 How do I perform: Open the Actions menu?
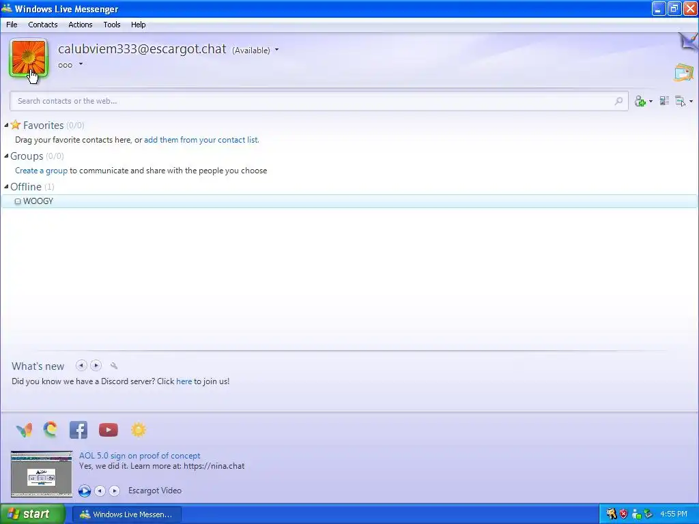81,25
